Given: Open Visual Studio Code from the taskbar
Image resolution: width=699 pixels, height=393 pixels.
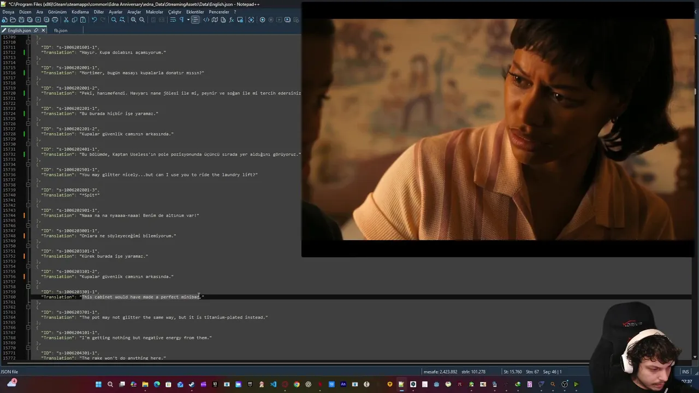Looking at the screenshot, I should [273, 384].
